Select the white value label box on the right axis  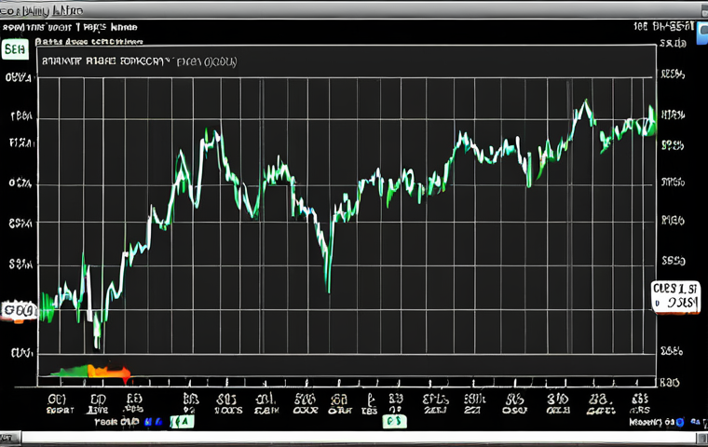[x=675, y=296]
